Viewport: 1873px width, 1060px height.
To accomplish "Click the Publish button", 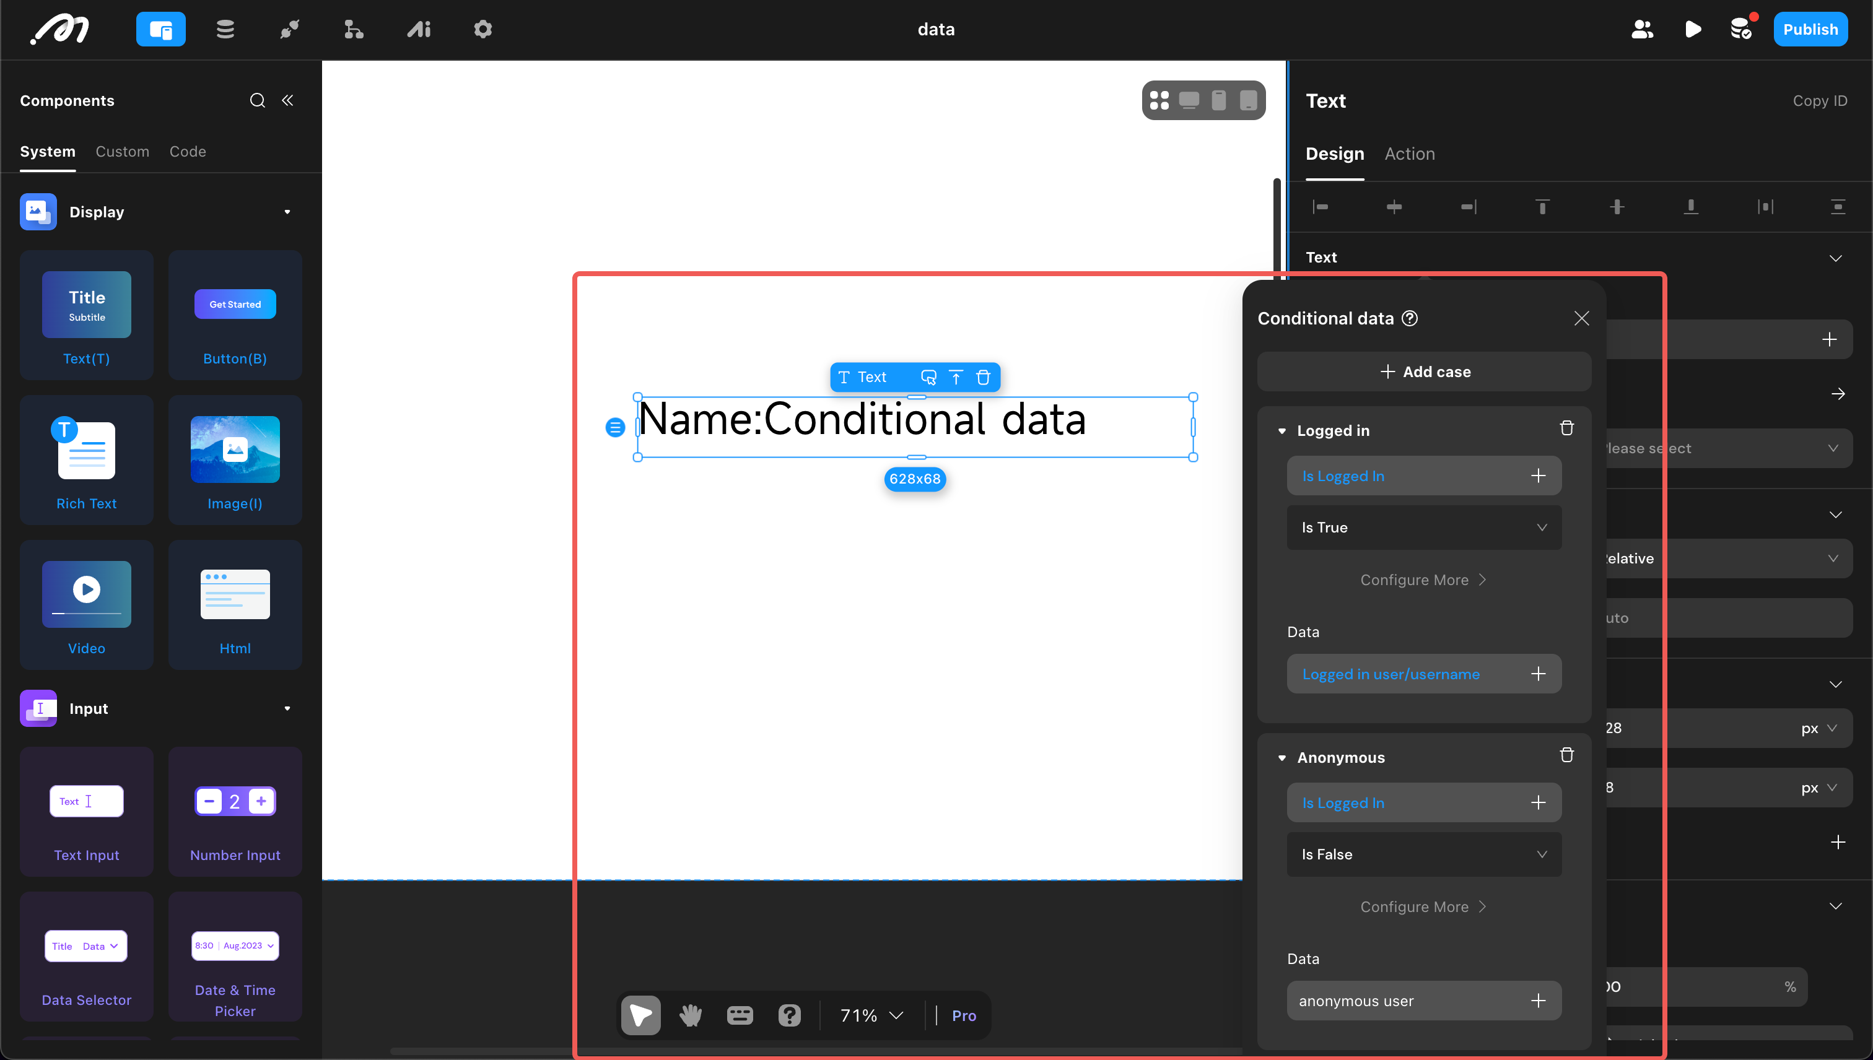I will click(x=1810, y=29).
